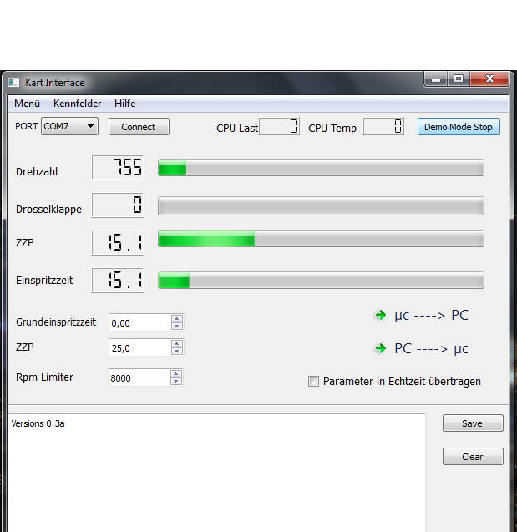Viewport: 517px width, 532px height.
Task: Click the µc ----> PC transfer label
Action: click(x=431, y=315)
